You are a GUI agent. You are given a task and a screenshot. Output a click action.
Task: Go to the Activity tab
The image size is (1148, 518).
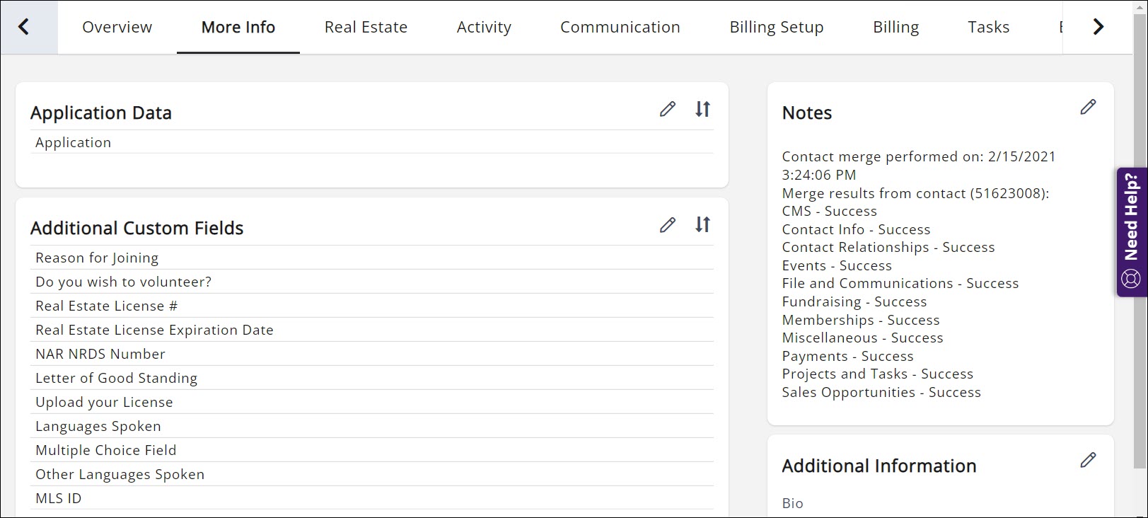484,27
